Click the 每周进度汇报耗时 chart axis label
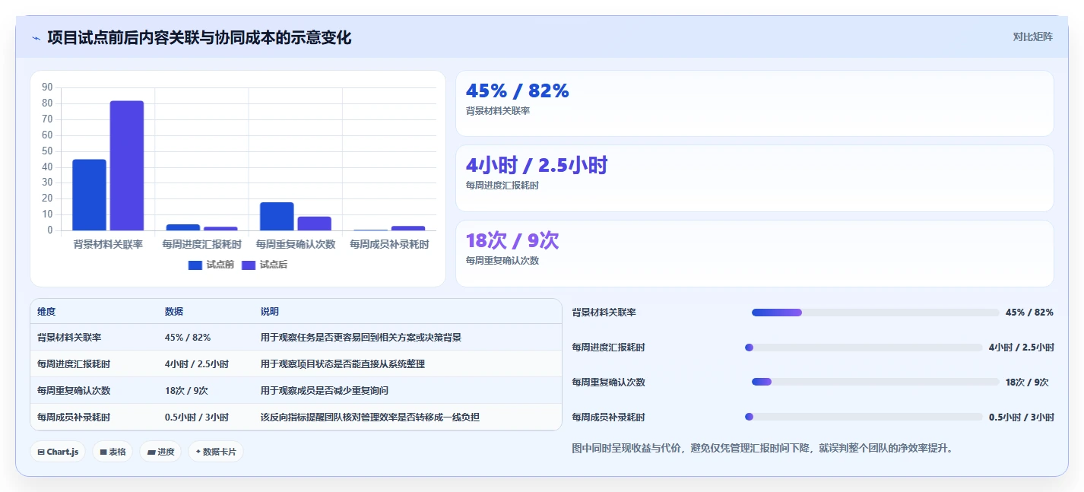 pyautogui.click(x=201, y=245)
